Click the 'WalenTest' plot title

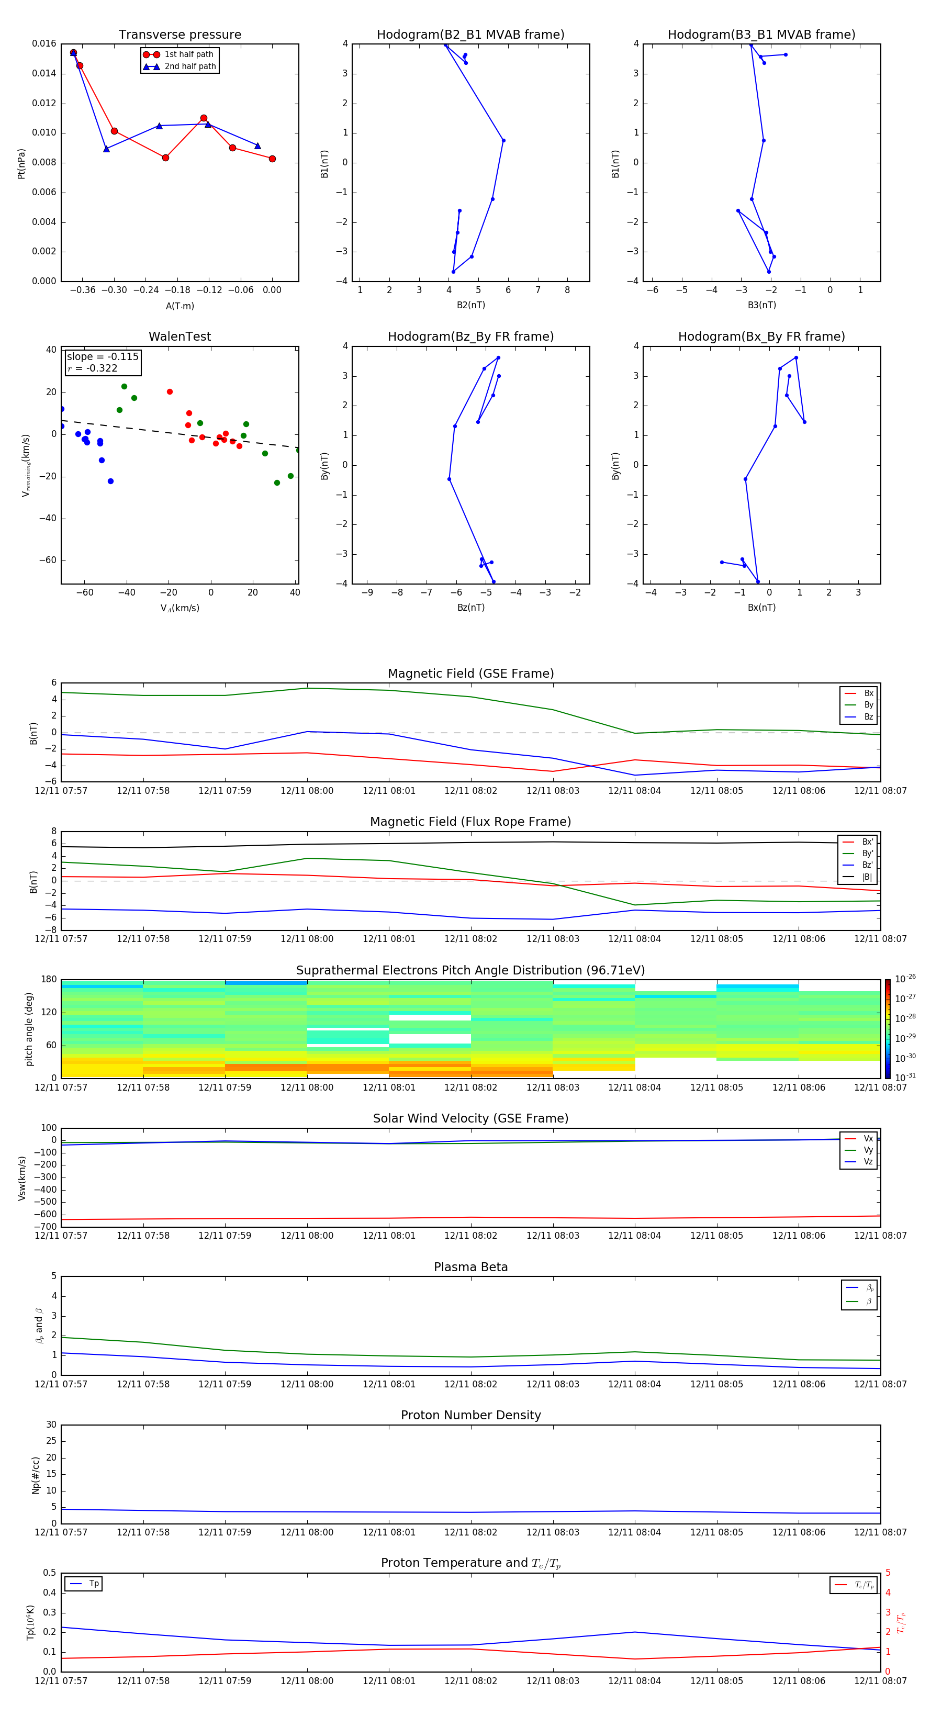(x=180, y=337)
